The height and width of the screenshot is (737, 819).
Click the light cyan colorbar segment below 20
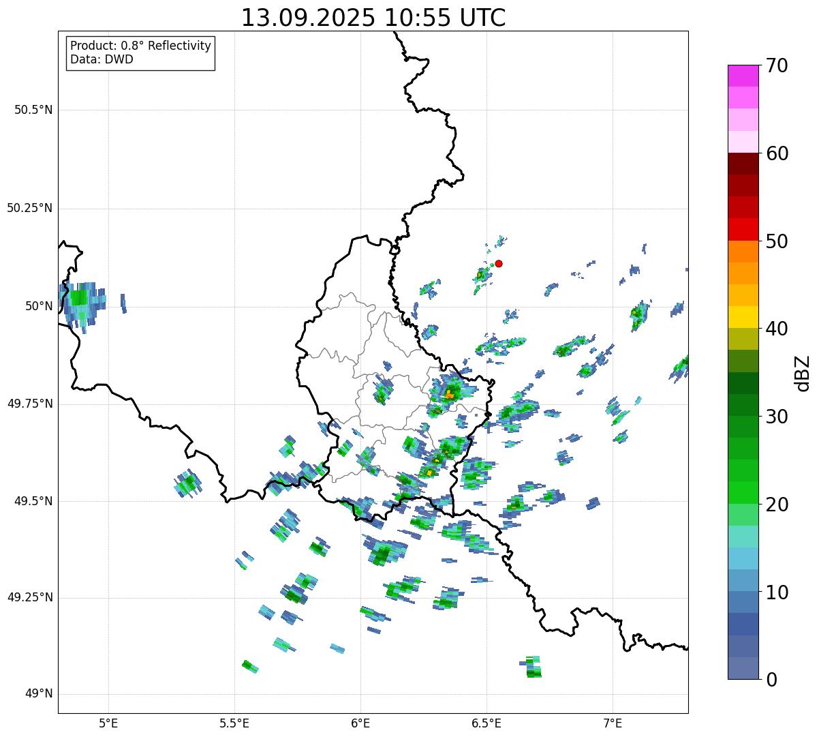(743, 536)
